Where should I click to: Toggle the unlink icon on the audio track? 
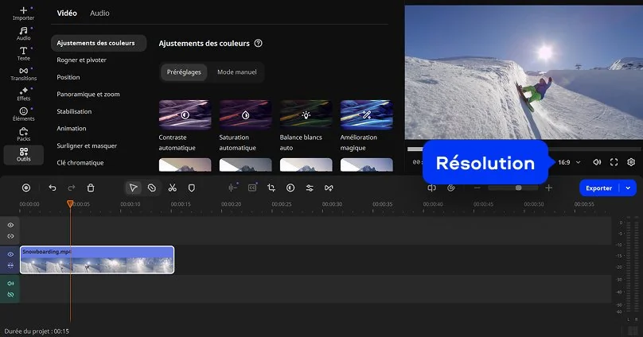tap(10, 294)
